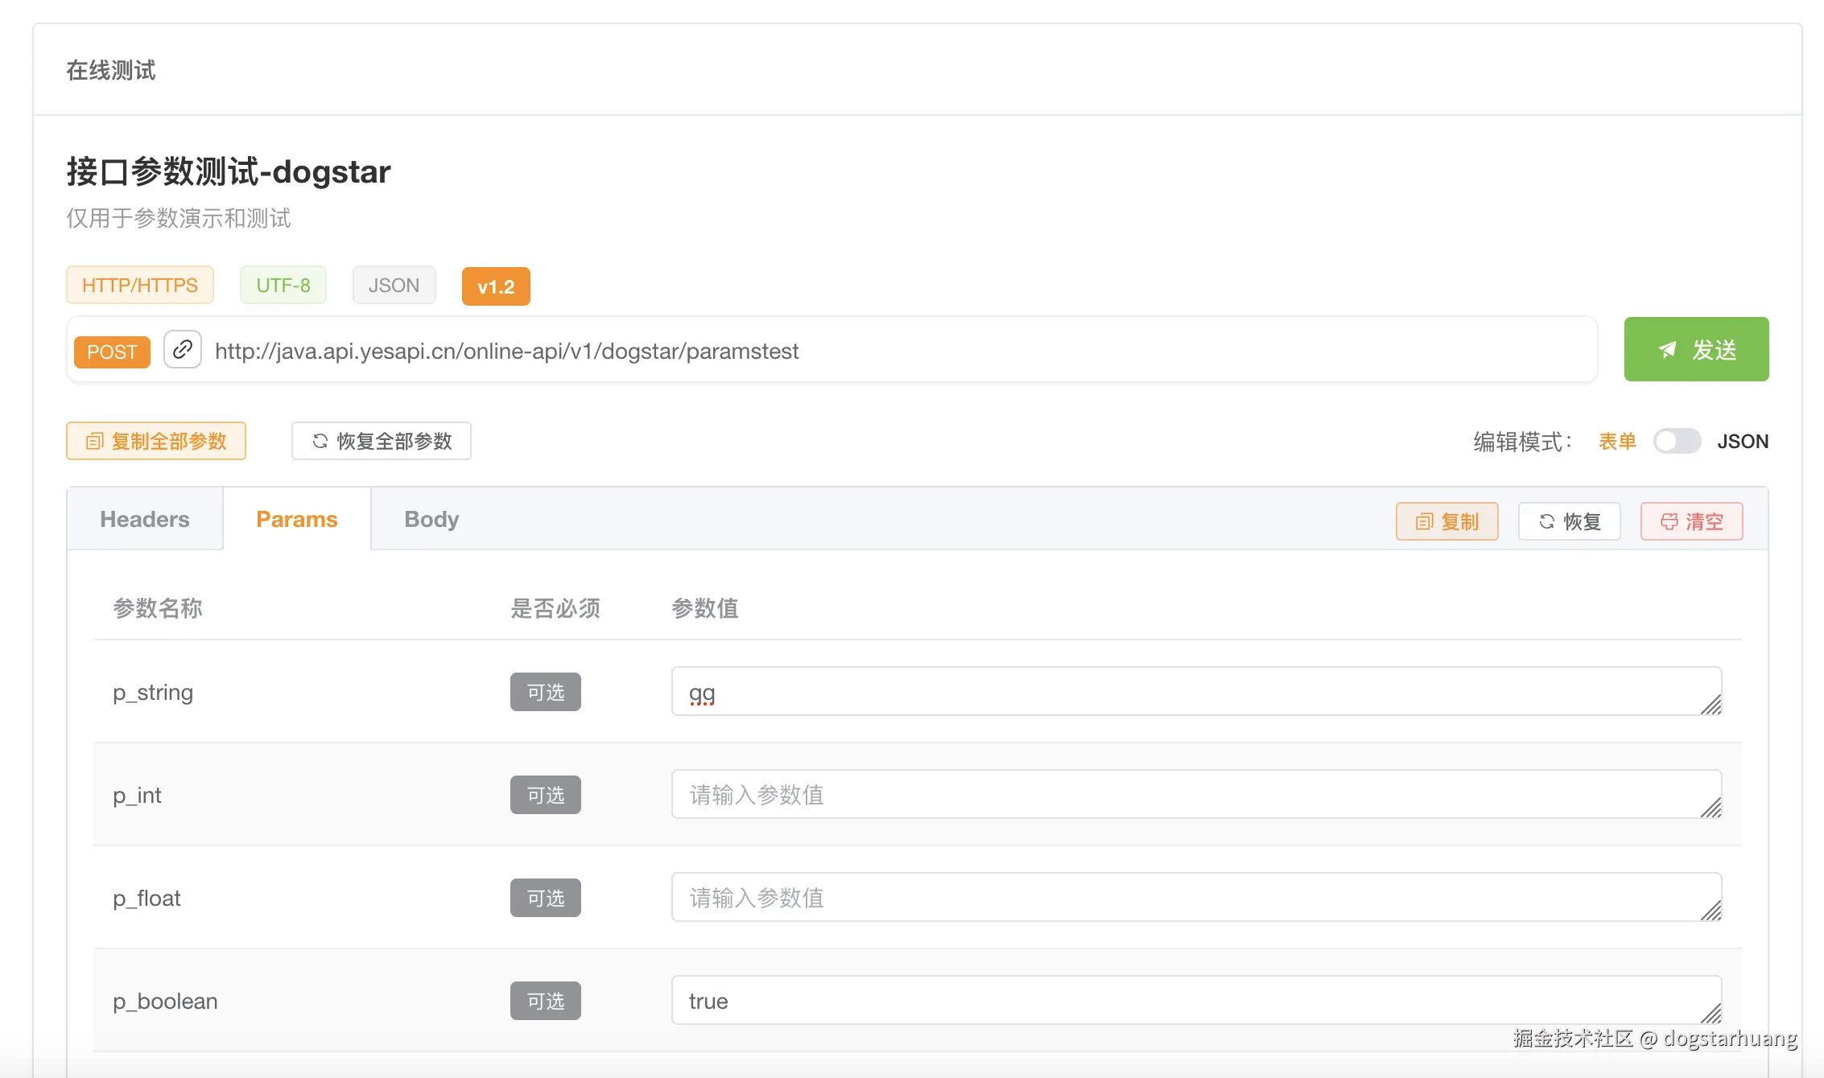This screenshot has width=1824, height=1078.
Task: Click the v1.2 version tag
Action: click(496, 286)
